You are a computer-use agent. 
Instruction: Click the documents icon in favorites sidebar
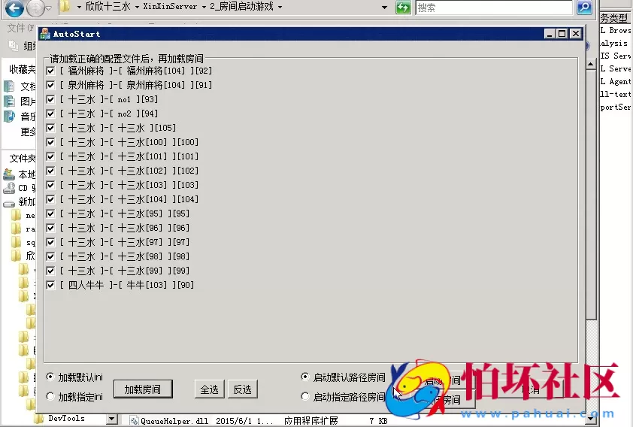9,86
